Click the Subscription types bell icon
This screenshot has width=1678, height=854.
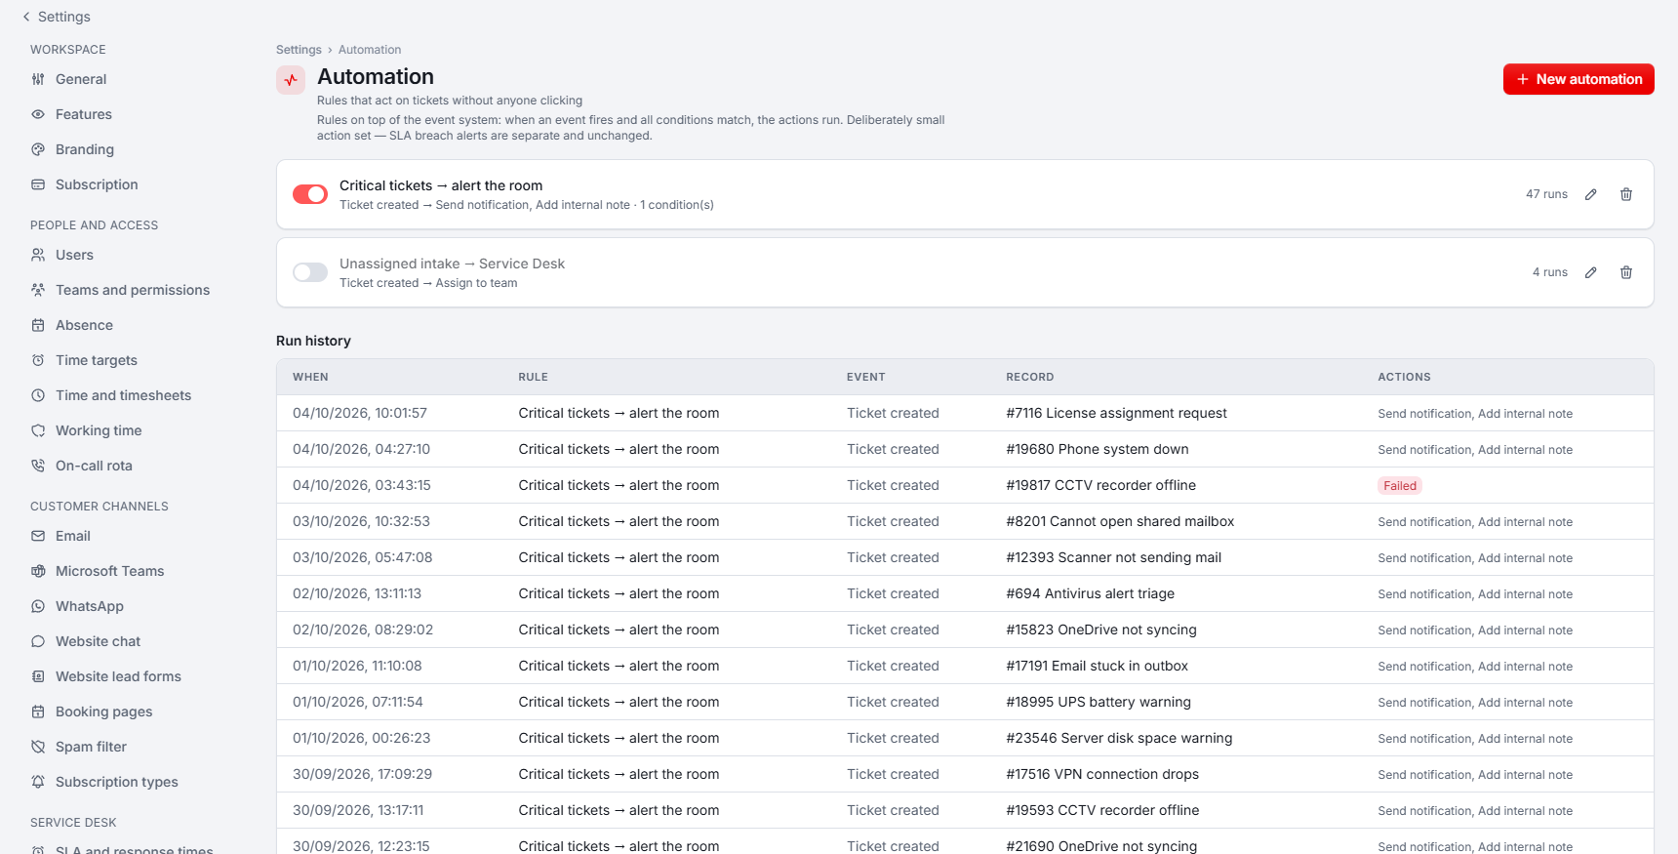pyautogui.click(x=38, y=782)
